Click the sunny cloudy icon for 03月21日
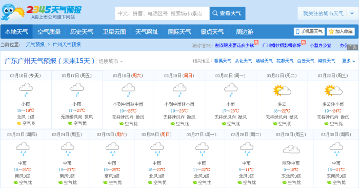 click(x=282, y=90)
